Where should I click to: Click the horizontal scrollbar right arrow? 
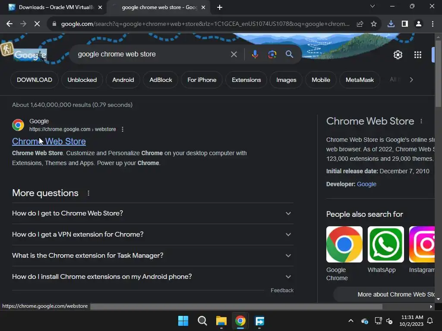(x=431, y=306)
